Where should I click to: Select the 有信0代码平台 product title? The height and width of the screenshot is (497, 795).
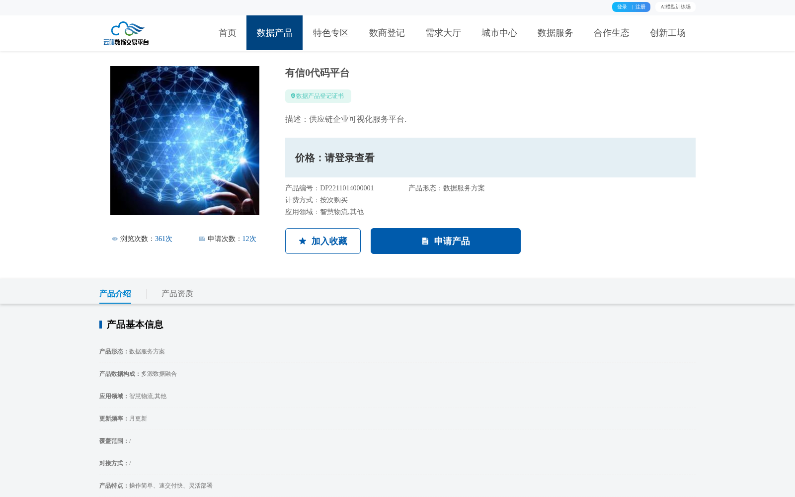[318, 73]
